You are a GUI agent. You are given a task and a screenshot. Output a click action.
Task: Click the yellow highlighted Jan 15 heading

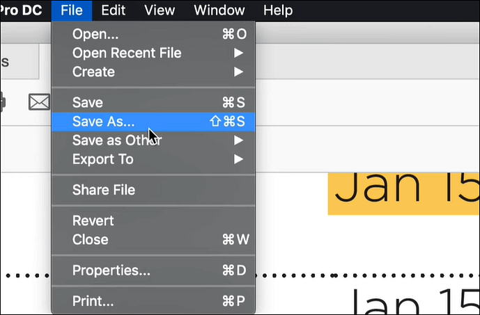click(x=403, y=188)
